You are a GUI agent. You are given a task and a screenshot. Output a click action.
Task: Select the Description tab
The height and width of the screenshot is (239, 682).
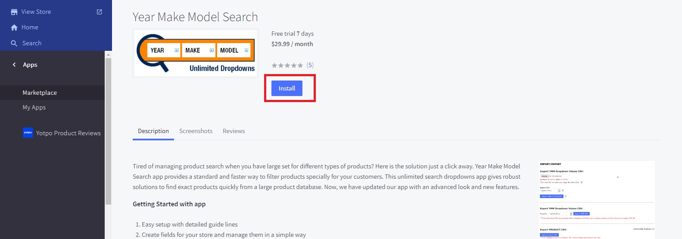(x=153, y=131)
